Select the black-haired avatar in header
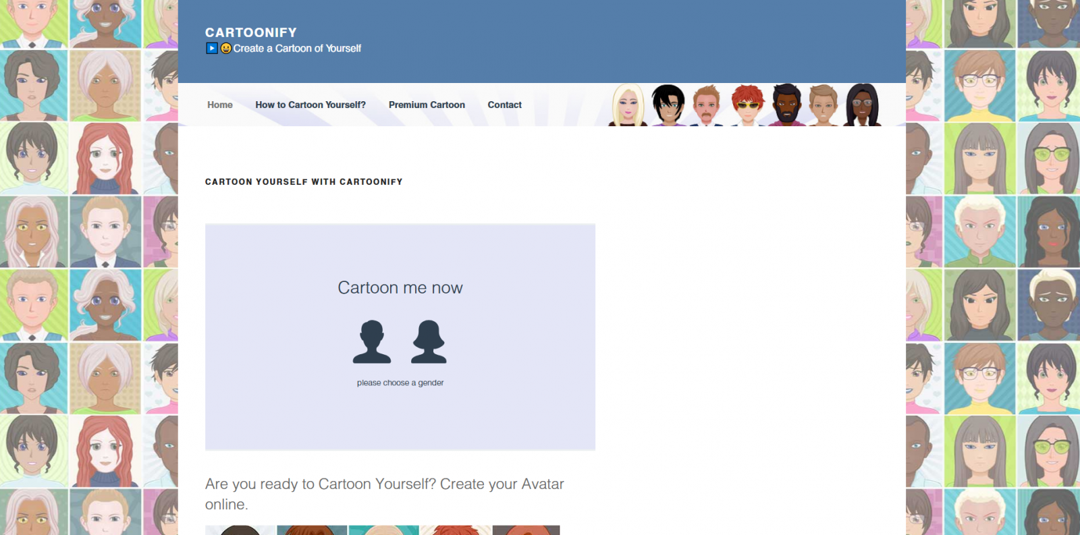Image resolution: width=1080 pixels, height=535 pixels. tap(668, 105)
